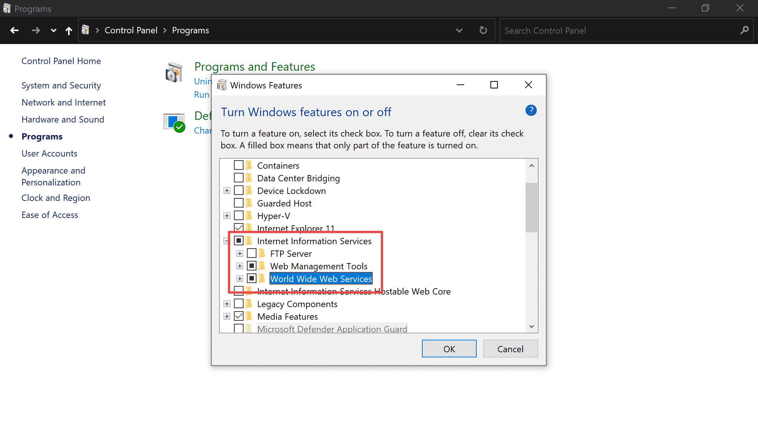Toggle World Wide Web Services checkbox
Image resolution: width=758 pixels, height=444 pixels.
(x=252, y=279)
